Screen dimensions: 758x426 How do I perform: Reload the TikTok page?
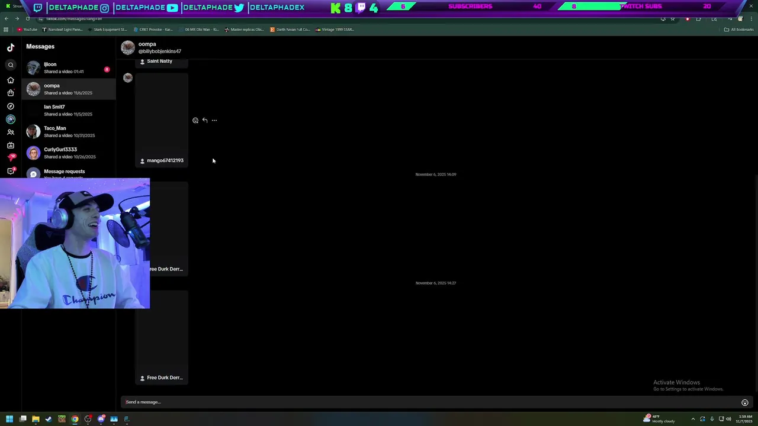coord(27,19)
